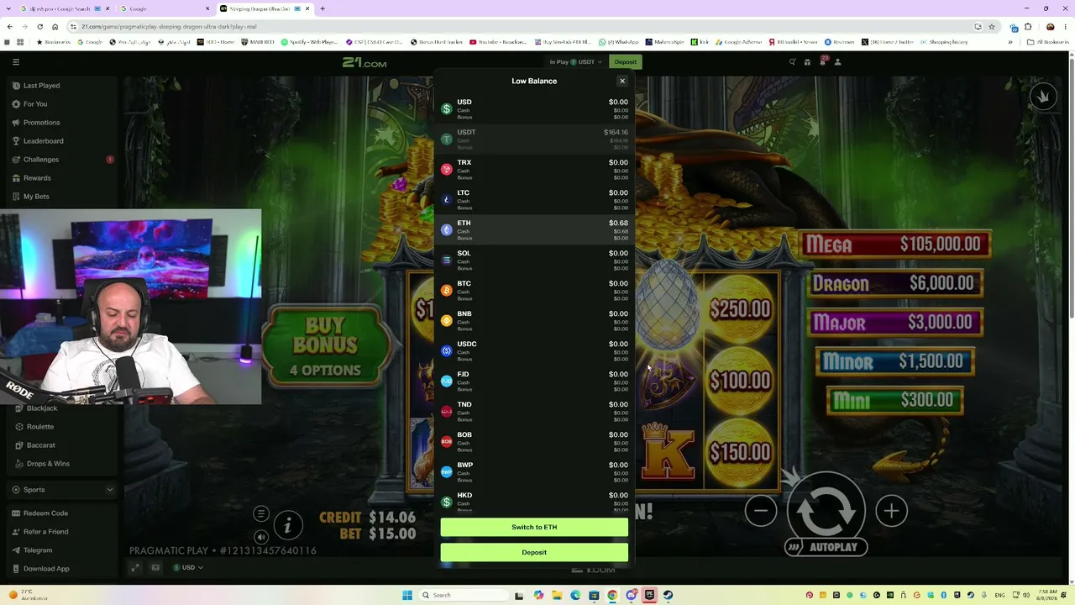Select the LTC coin icon

tap(447, 199)
